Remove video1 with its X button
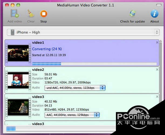 coord(157,42)
